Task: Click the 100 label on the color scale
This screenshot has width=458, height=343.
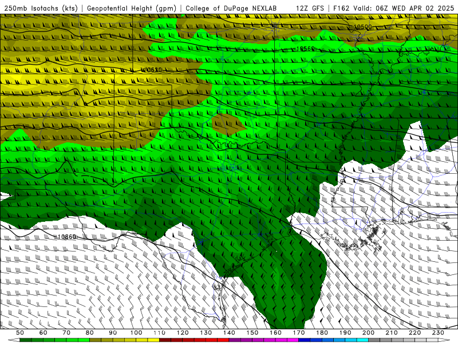Action: pos(136,333)
